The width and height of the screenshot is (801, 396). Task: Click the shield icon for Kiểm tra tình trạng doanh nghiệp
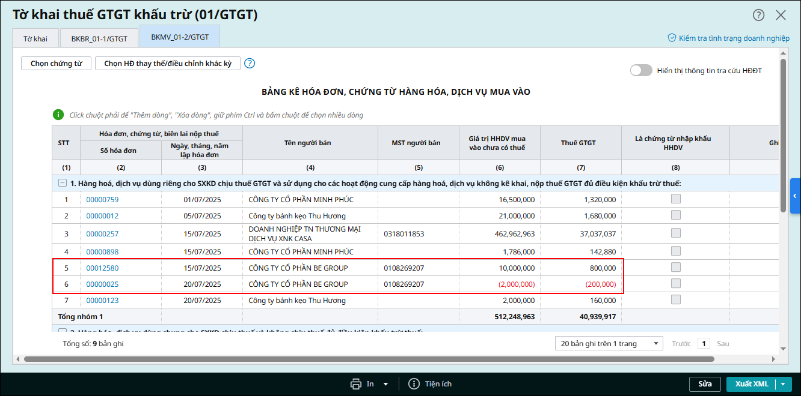pos(672,38)
